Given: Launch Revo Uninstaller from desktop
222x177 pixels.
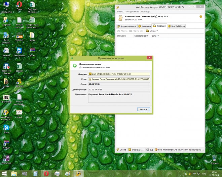Looking at the screenshot, I should click(6, 38).
